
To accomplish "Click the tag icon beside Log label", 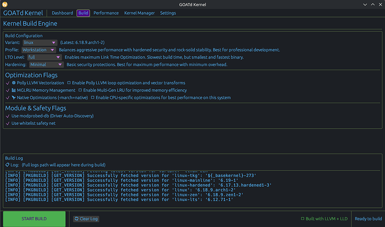I will (x=7, y=165).
